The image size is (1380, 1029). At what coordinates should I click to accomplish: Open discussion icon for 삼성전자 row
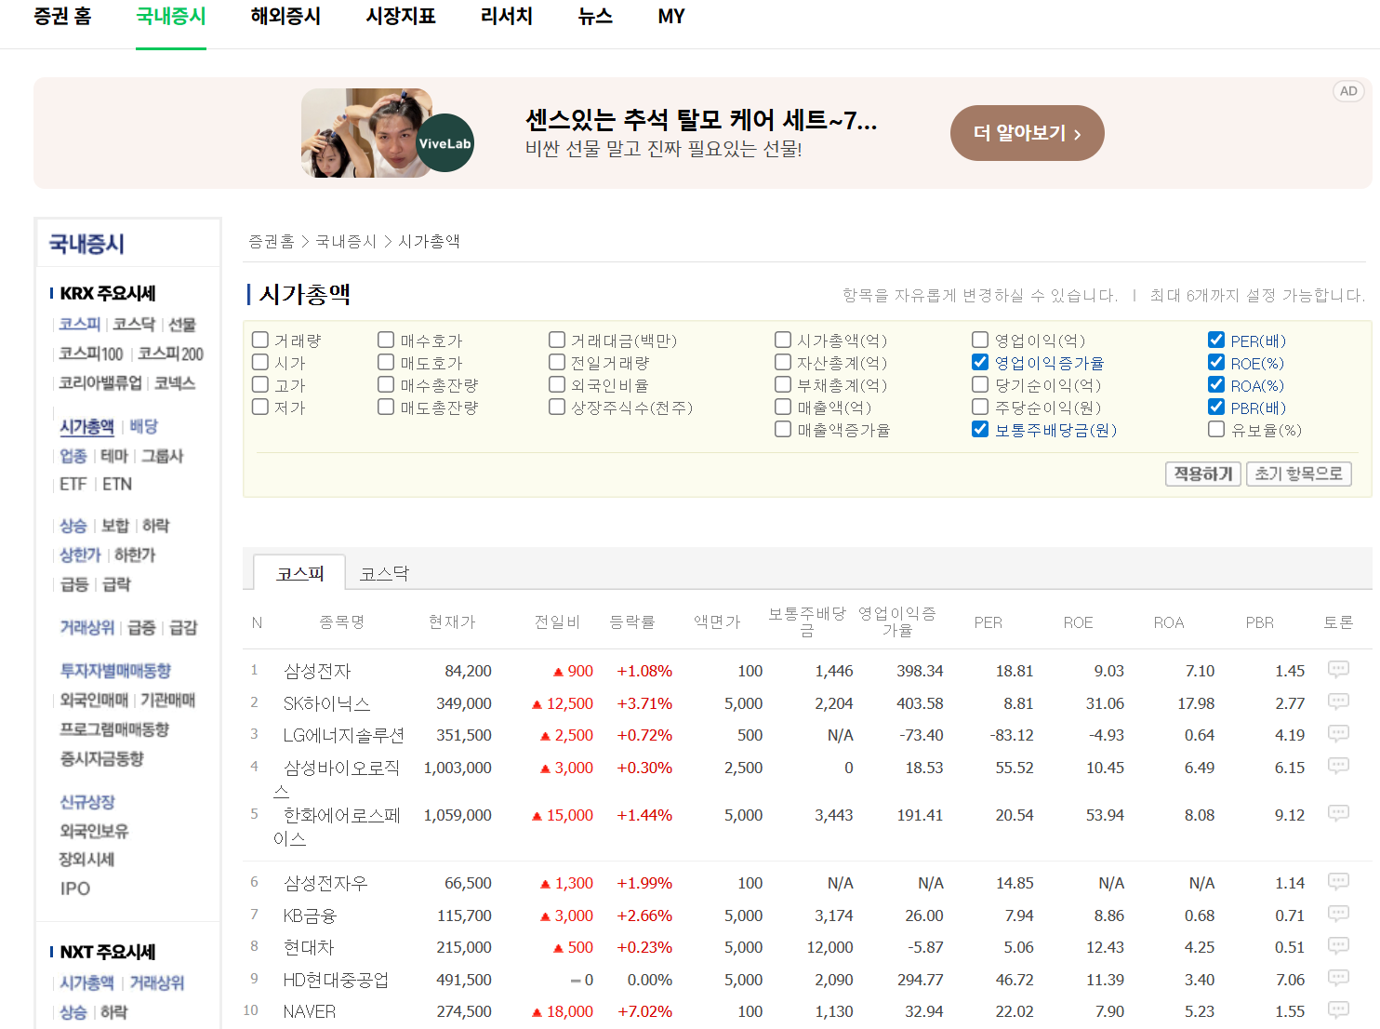[x=1338, y=670]
